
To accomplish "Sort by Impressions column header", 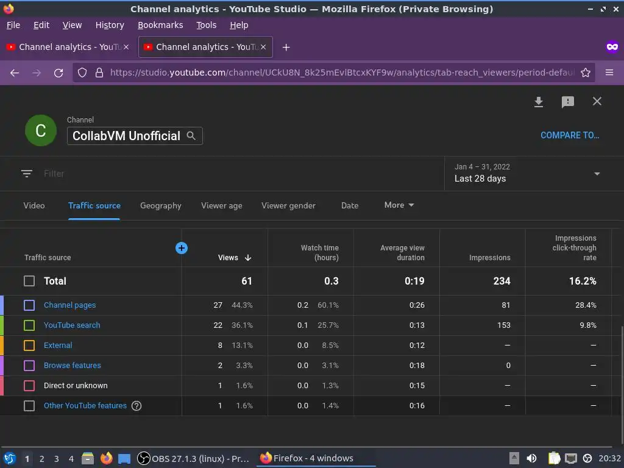I will coord(489,258).
